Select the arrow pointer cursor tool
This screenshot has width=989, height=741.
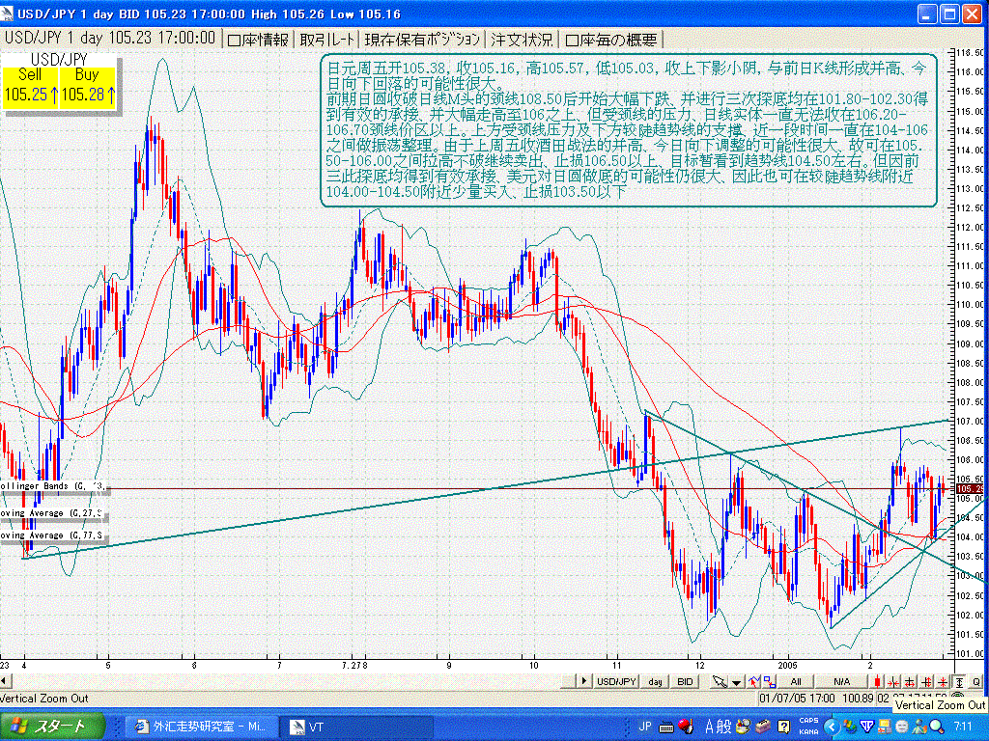tap(718, 682)
